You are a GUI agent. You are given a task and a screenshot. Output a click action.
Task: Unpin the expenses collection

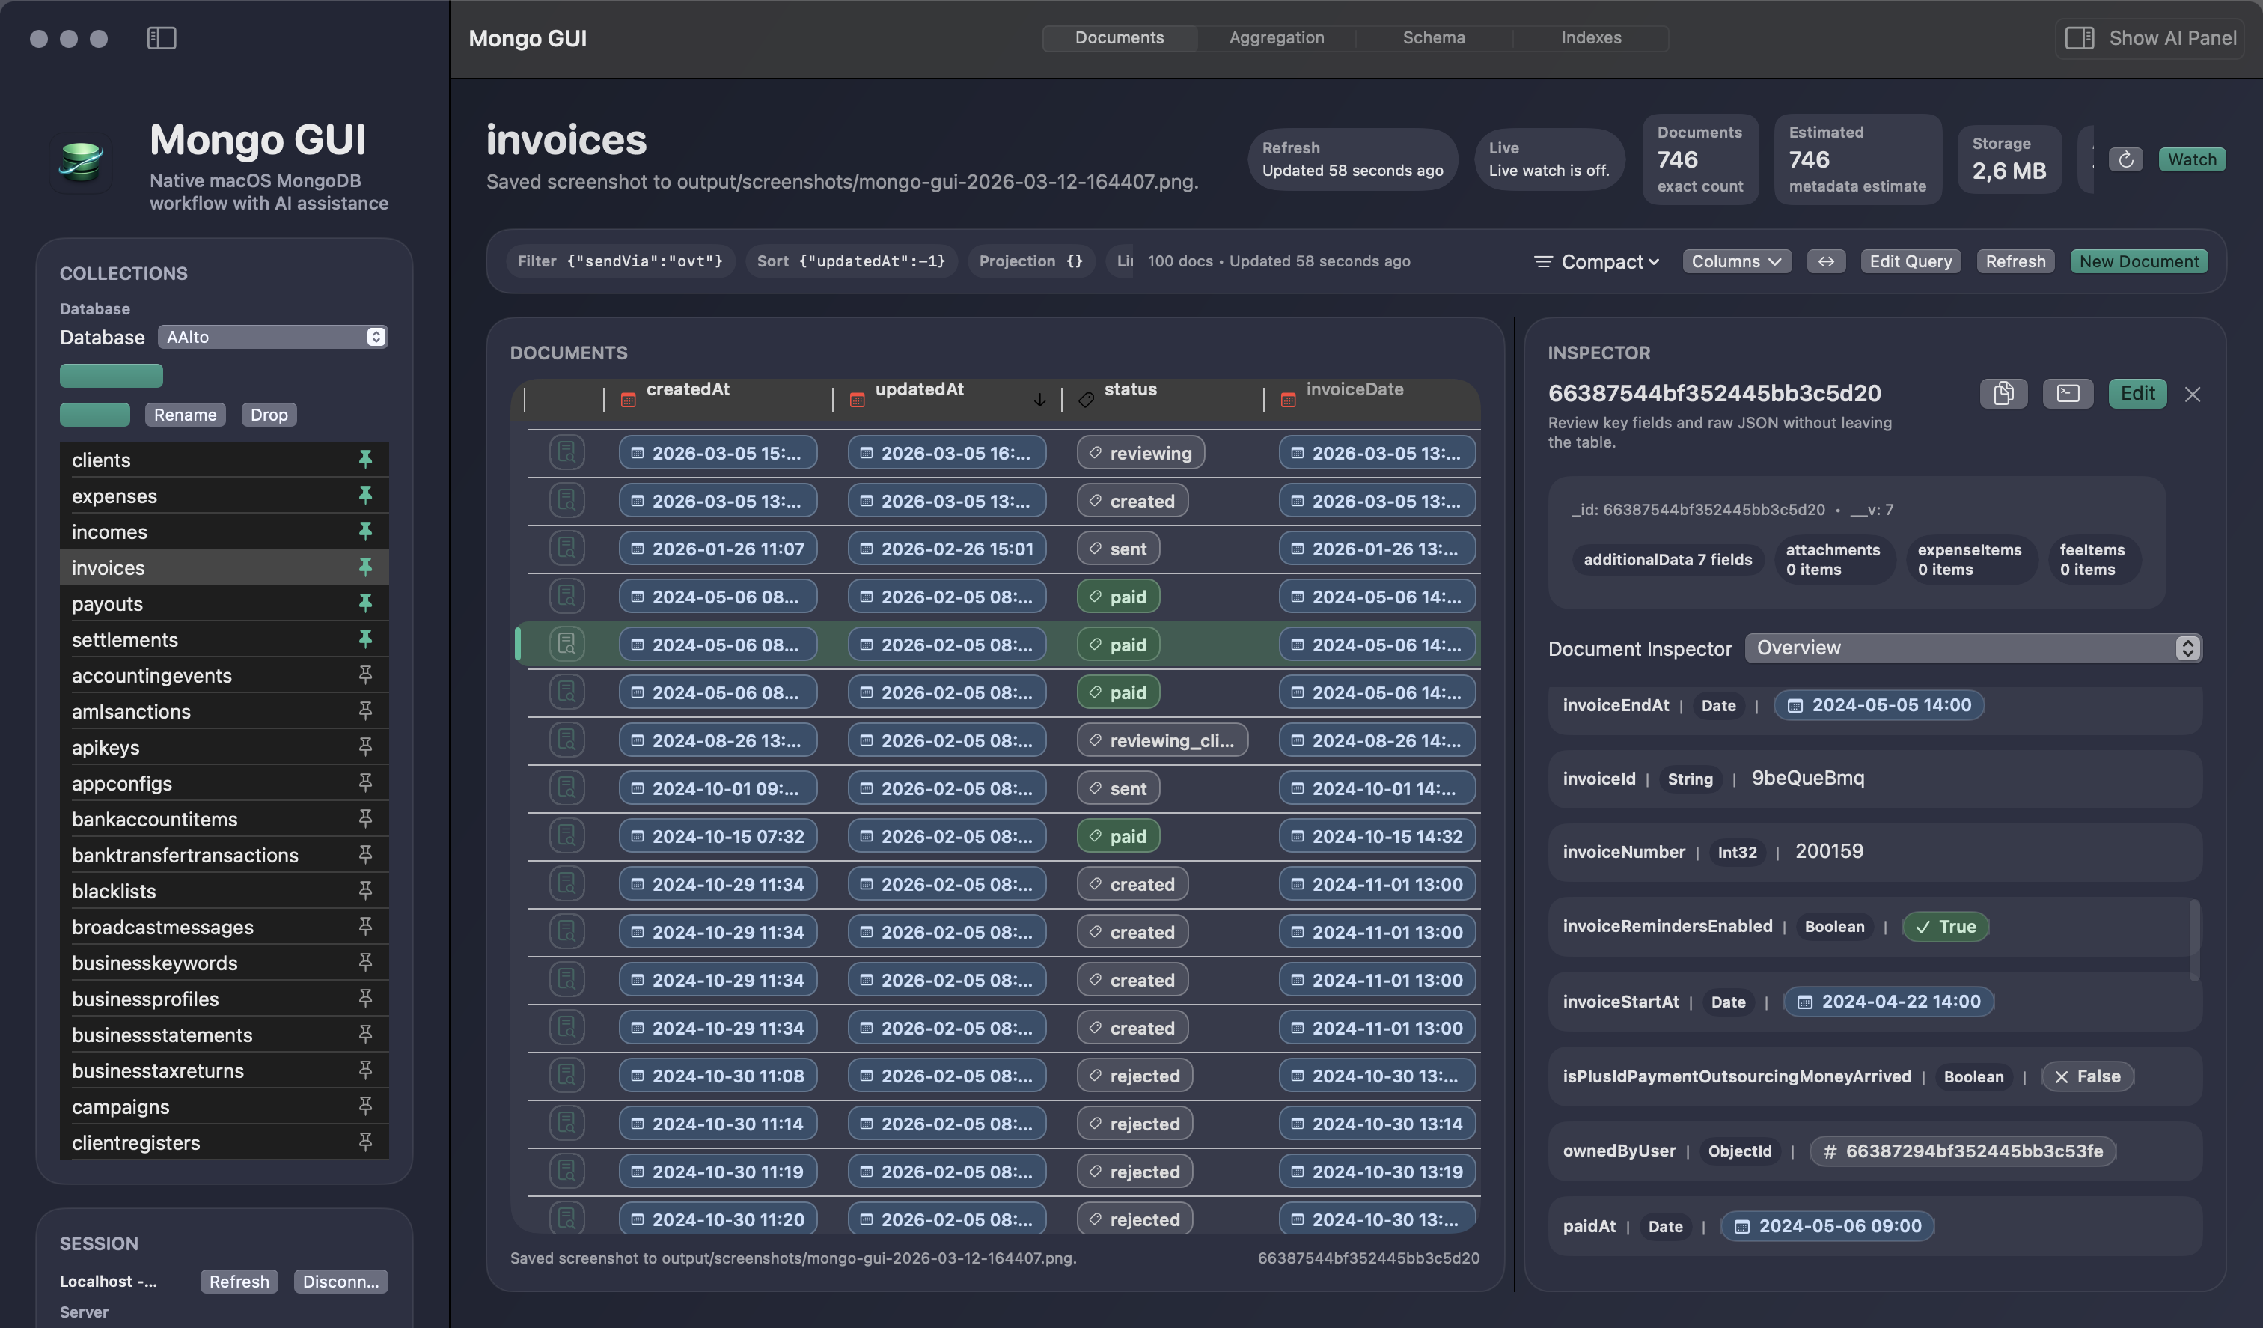pyautogui.click(x=365, y=496)
